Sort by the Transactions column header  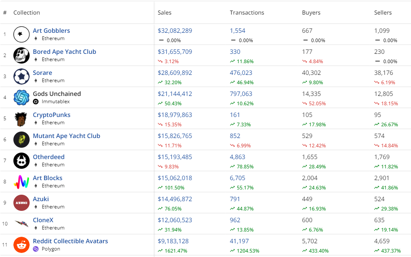pyautogui.click(x=247, y=13)
